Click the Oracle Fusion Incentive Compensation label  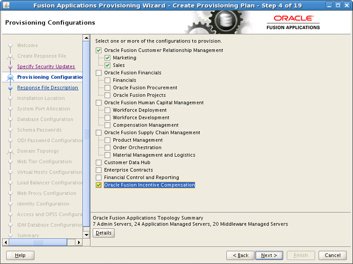pyautogui.click(x=150, y=185)
